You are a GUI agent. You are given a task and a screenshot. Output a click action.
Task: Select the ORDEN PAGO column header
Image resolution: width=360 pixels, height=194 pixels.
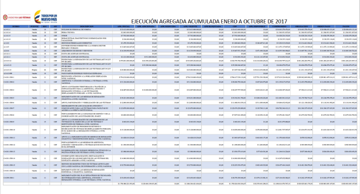point(324,26)
